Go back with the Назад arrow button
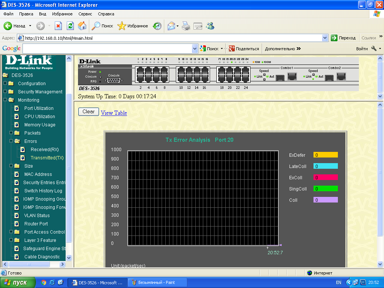The image size is (384, 288). click(x=14, y=26)
